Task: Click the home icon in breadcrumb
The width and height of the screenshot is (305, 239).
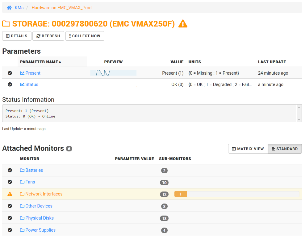Action: point(9,8)
